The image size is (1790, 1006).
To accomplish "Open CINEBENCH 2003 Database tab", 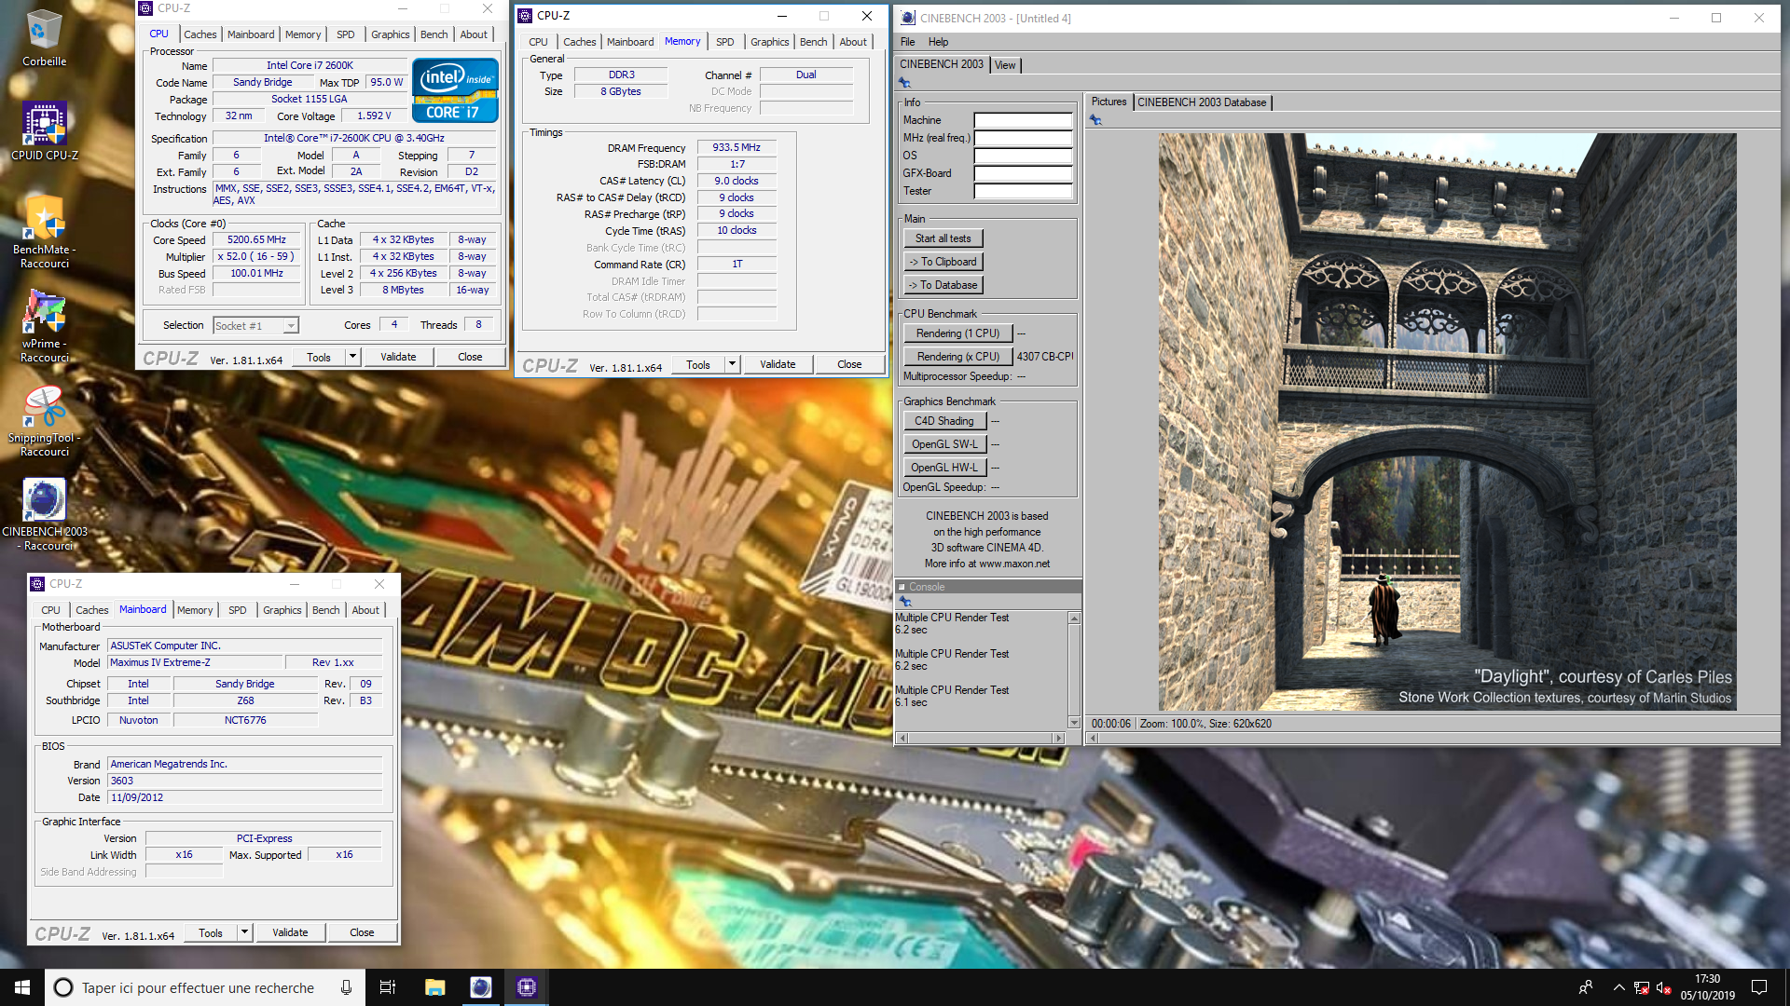I will 1202,102.
